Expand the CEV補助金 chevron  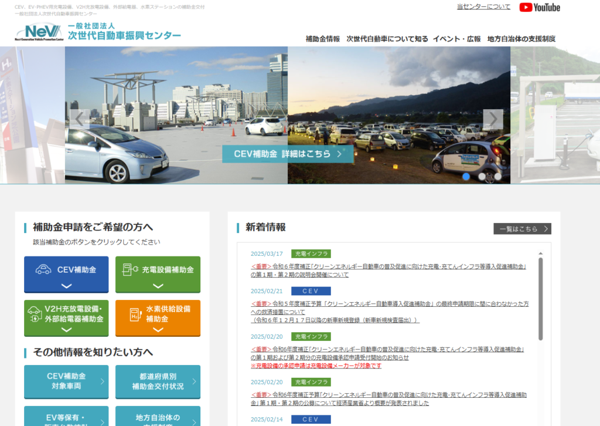click(67, 286)
